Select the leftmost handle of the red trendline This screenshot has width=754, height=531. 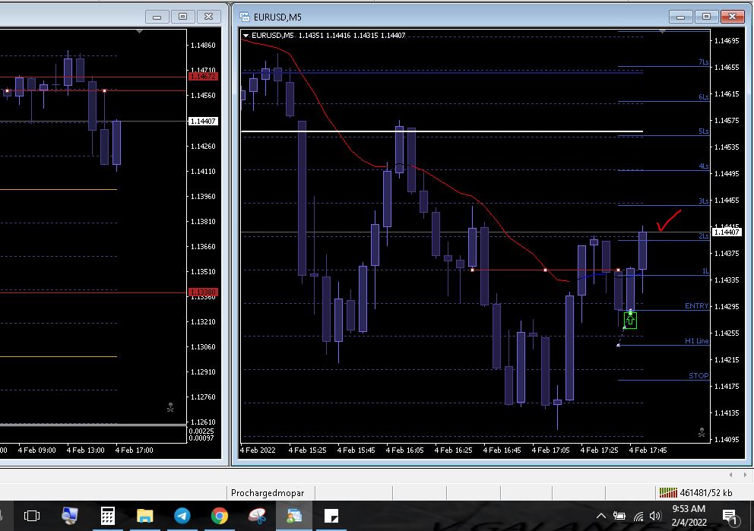point(472,270)
